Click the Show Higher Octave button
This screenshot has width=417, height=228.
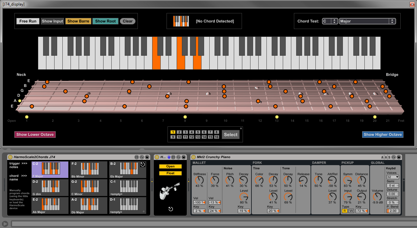coord(383,135)
